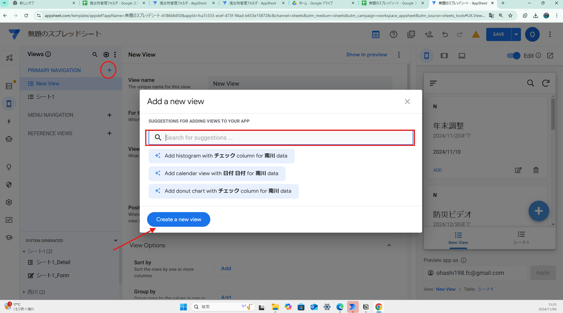Click the blue add record floating button
The image size is (563, 313).
coord(538,211)
